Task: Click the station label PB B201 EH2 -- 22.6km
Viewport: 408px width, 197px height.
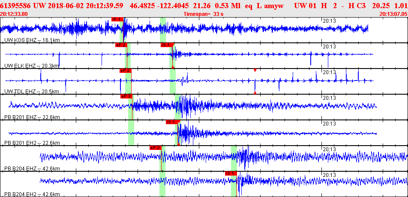Action: point(32,143)
